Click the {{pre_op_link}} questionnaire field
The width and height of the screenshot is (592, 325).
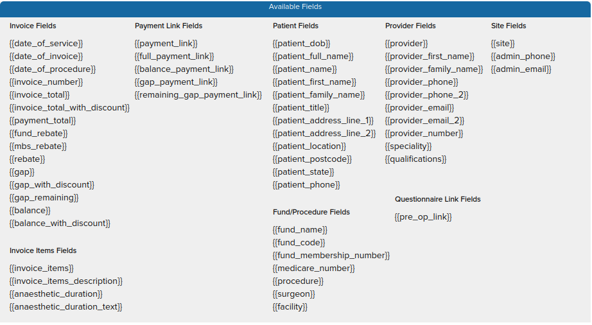423,217
